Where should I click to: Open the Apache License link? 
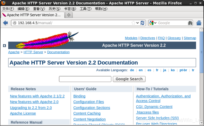coord(23,113)
